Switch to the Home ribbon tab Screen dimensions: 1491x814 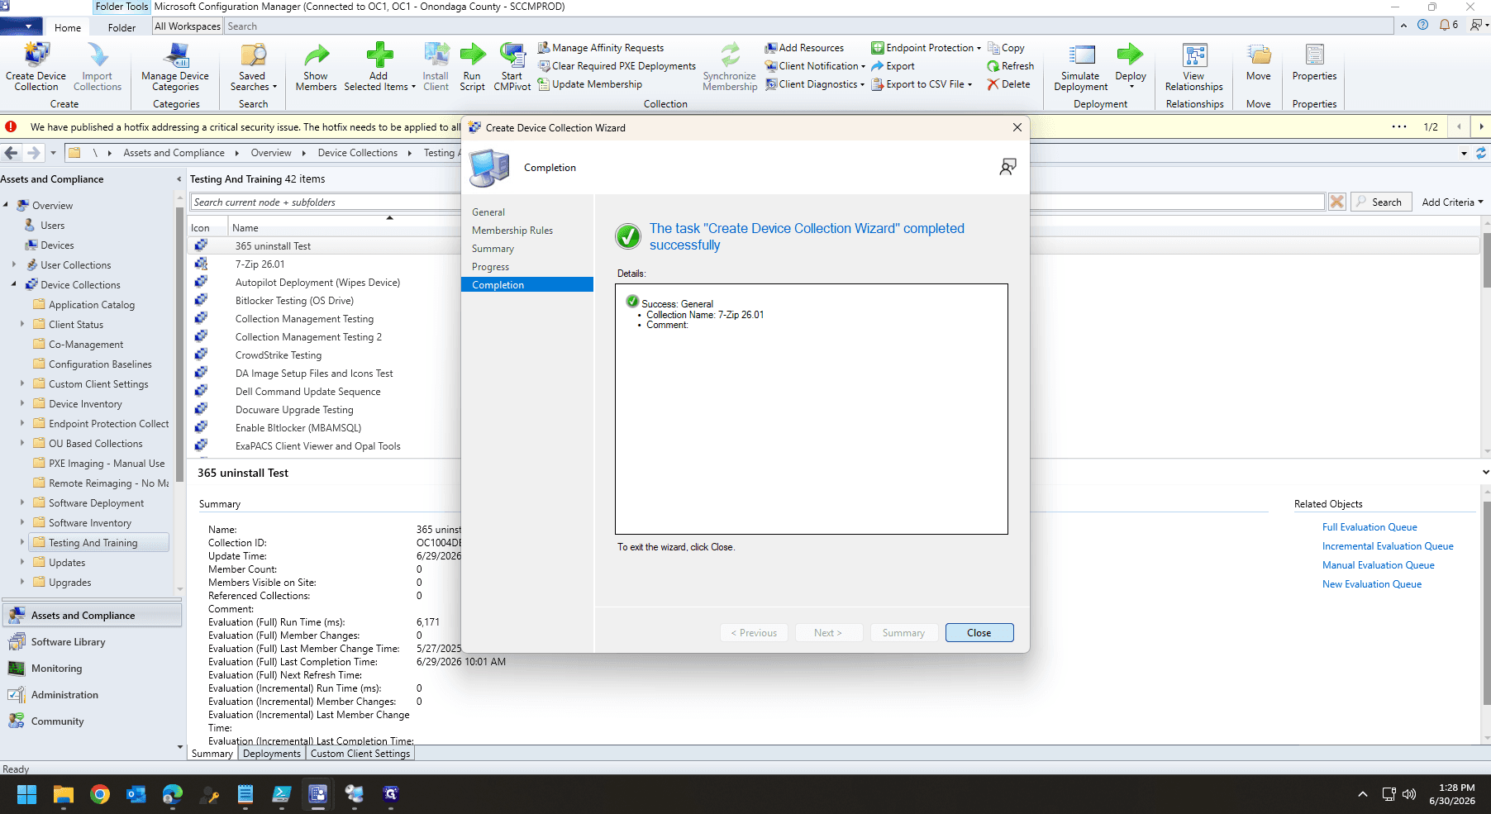(x=68, y=27)
